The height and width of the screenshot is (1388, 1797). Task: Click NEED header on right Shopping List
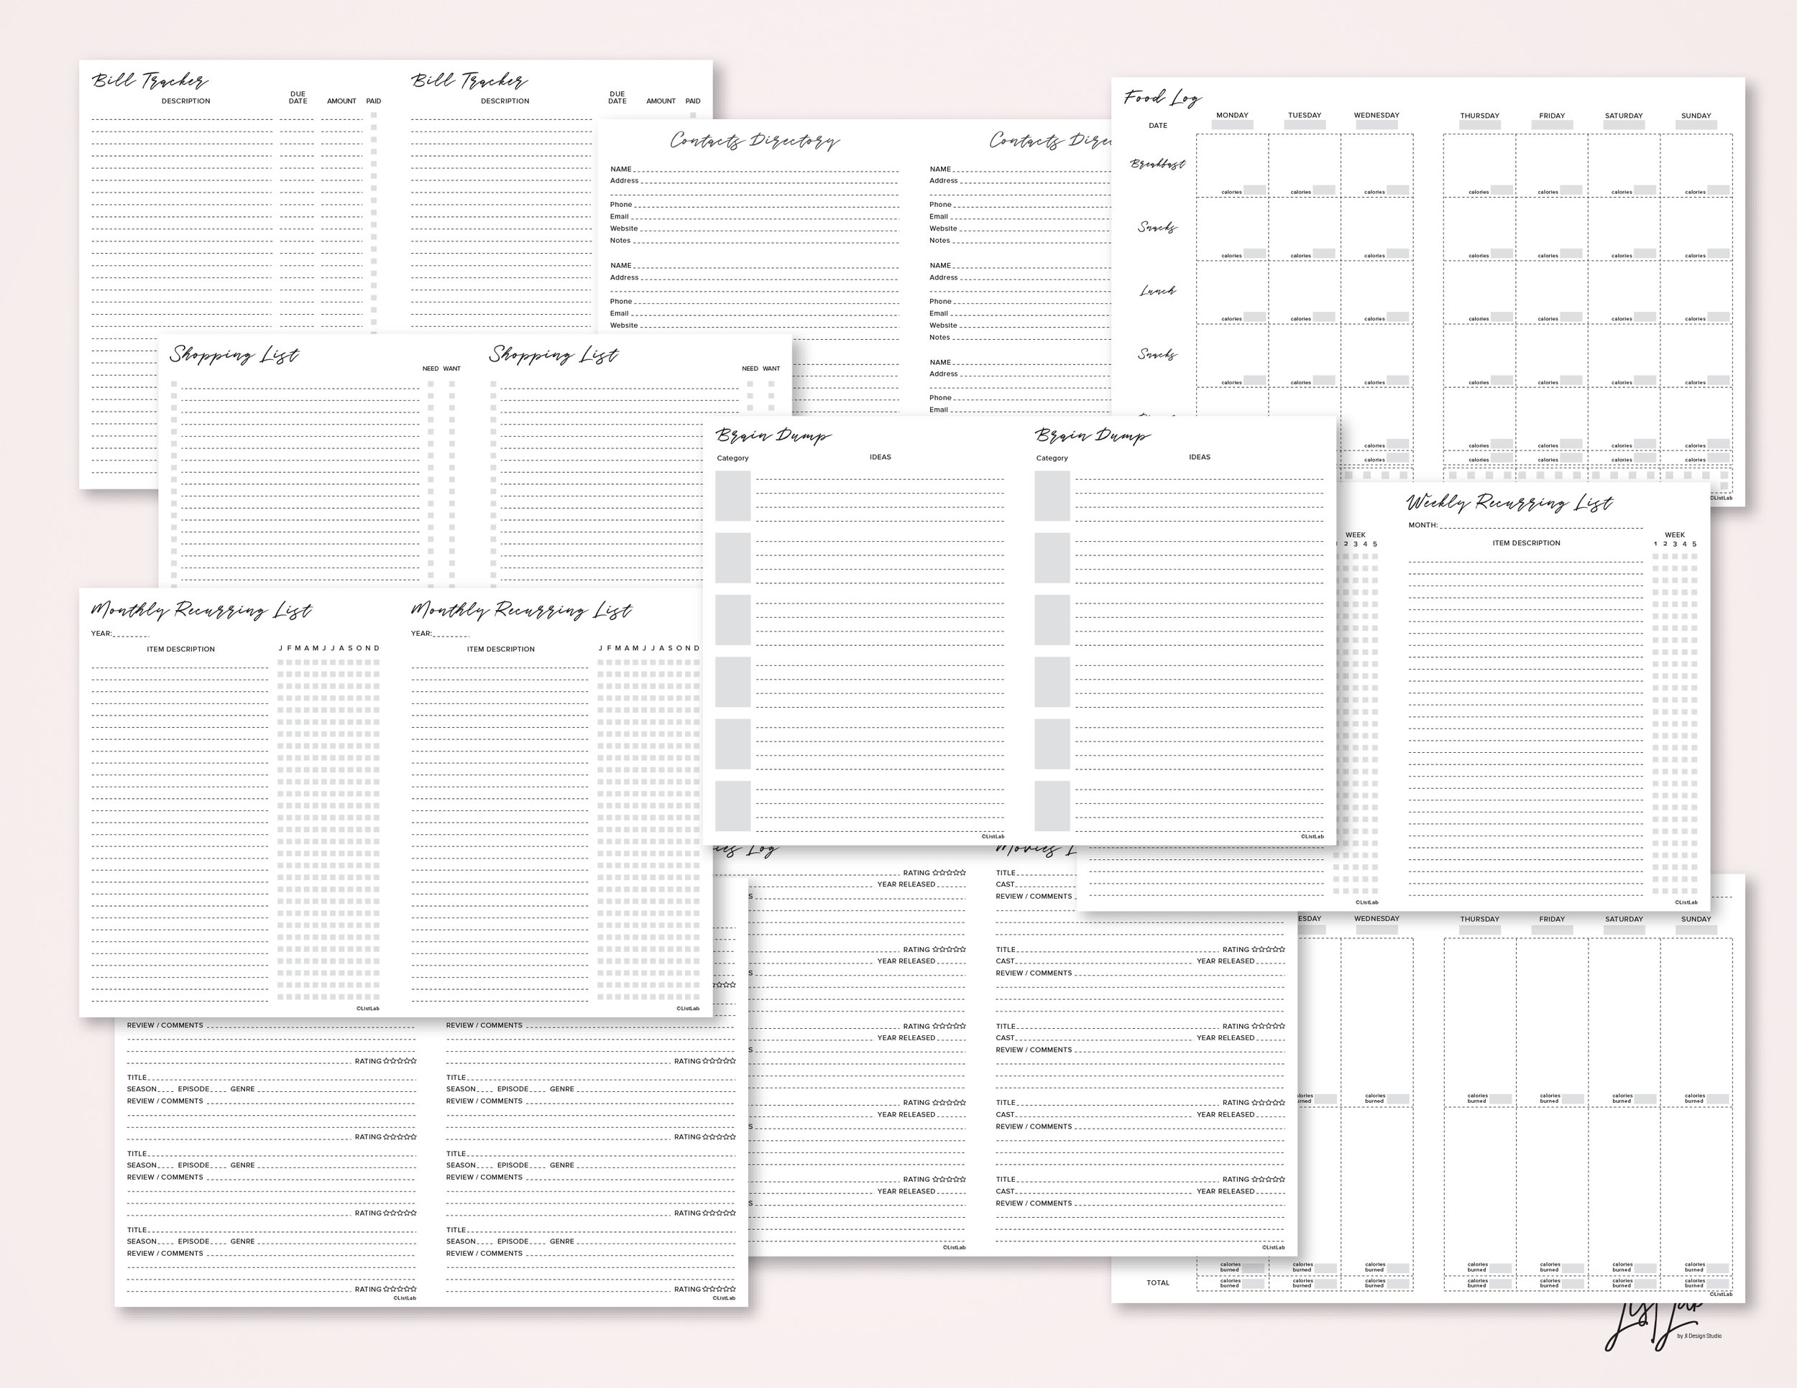(750, 369)
